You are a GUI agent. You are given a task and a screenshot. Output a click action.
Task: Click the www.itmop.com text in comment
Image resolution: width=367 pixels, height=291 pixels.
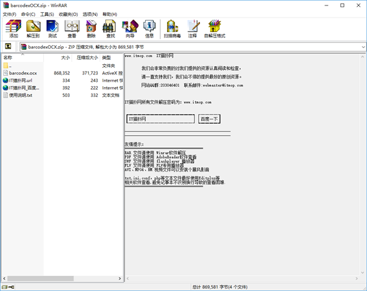click(138, 56)
